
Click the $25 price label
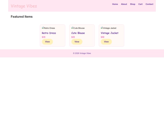pyautogui.click(x=73, y=37)
